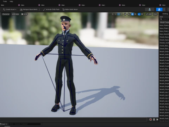The height and width of the screenshot is (127, 169).
Task: Open the Help menu
Action: point(11,1)
